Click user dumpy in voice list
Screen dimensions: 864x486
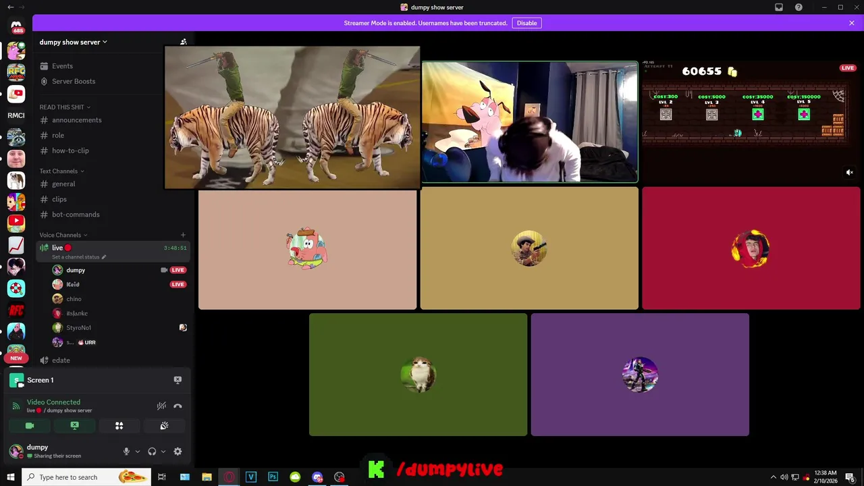point(76,270)
